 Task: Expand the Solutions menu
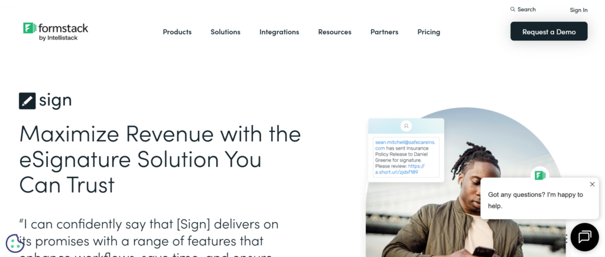tap(225, 32)
